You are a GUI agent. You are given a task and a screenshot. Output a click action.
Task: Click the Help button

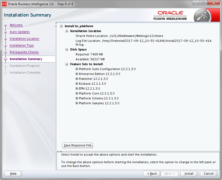coord(13,173)
